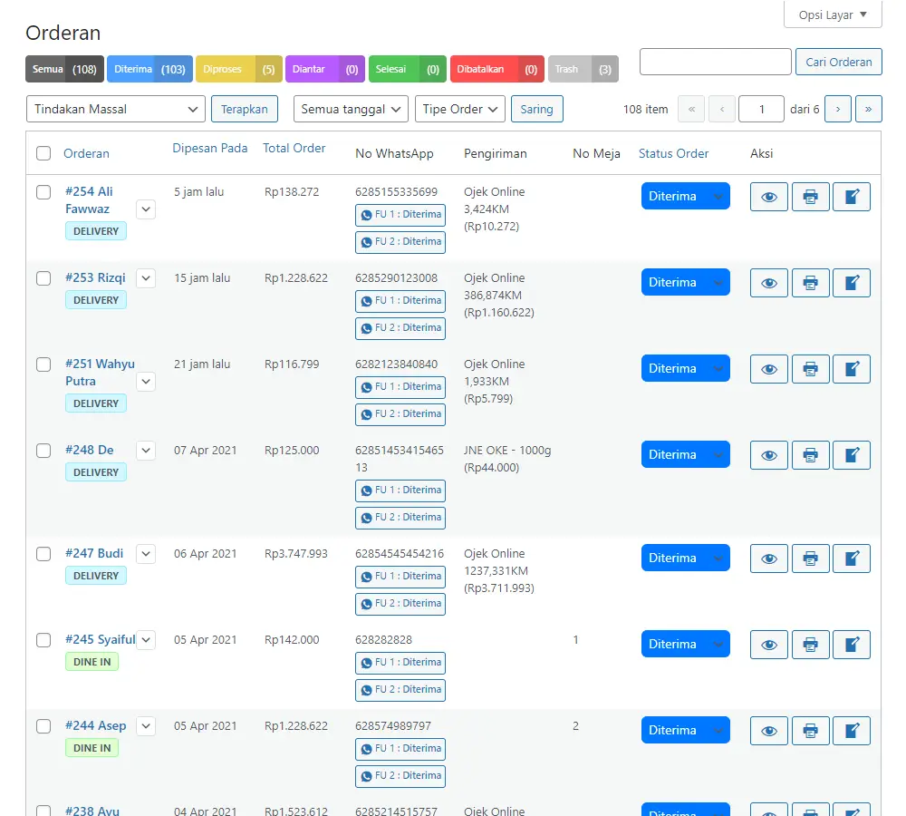Change Diterima status for order #248 De
The width and height of the screenshot is (906, 816).
(x=685, y=454)
